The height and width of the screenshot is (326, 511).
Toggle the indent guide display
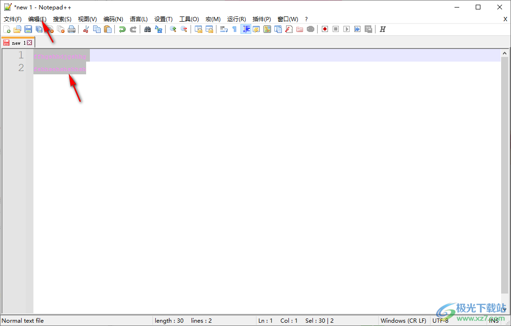click(246, 29)
